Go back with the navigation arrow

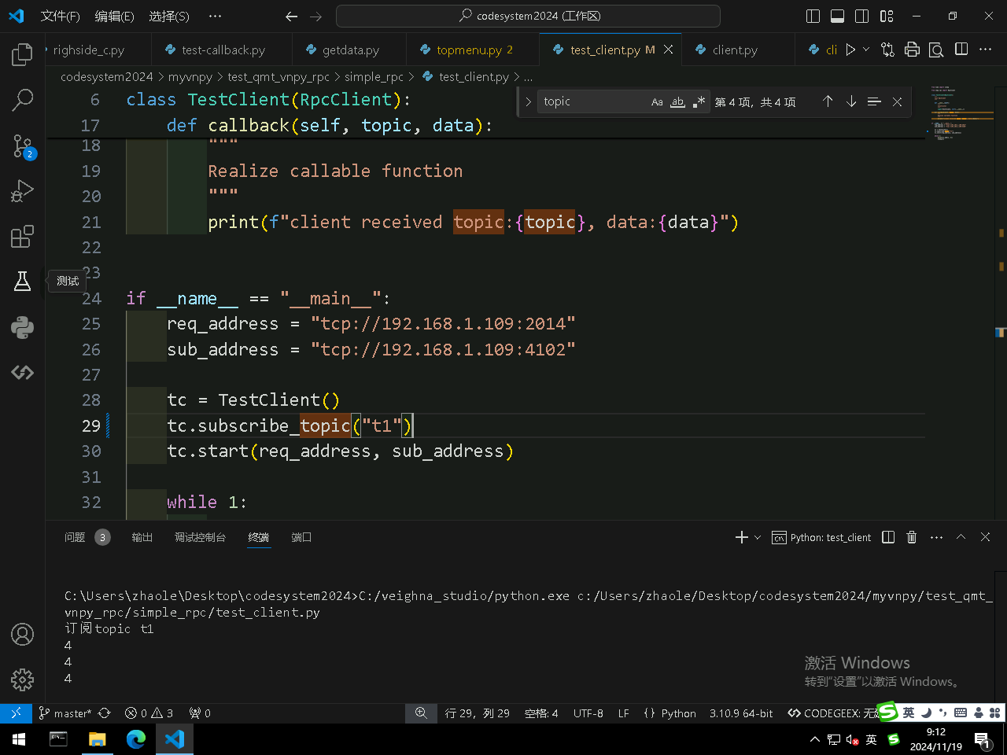291,17
